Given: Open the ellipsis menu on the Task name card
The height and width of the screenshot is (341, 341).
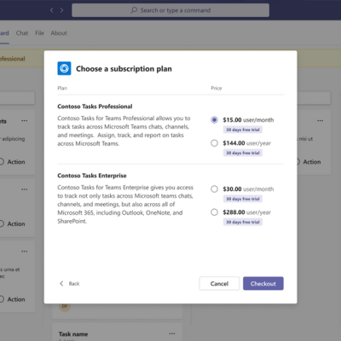Looking at the screenshot, I should (172, 333).
